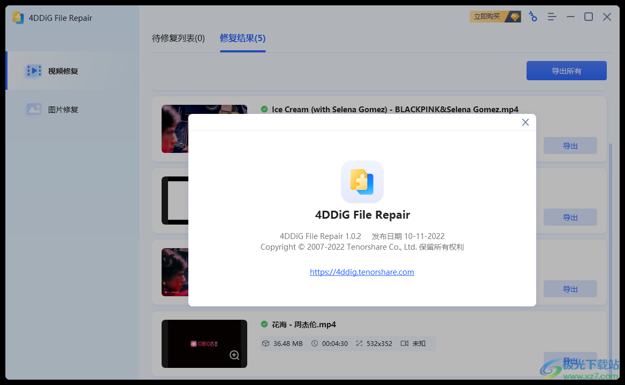This screenshot has height=385, width=625.
Task: Maximize the 4DDiG window
Action: click(588, 17)
